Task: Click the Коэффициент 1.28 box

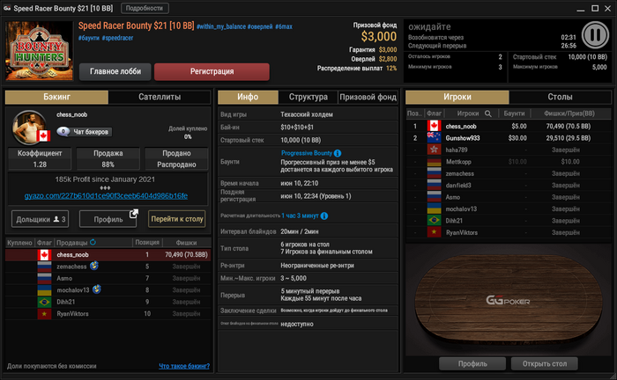Action: [x=40, y=158]
